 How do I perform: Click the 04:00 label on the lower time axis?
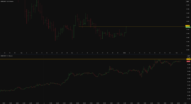71,103
